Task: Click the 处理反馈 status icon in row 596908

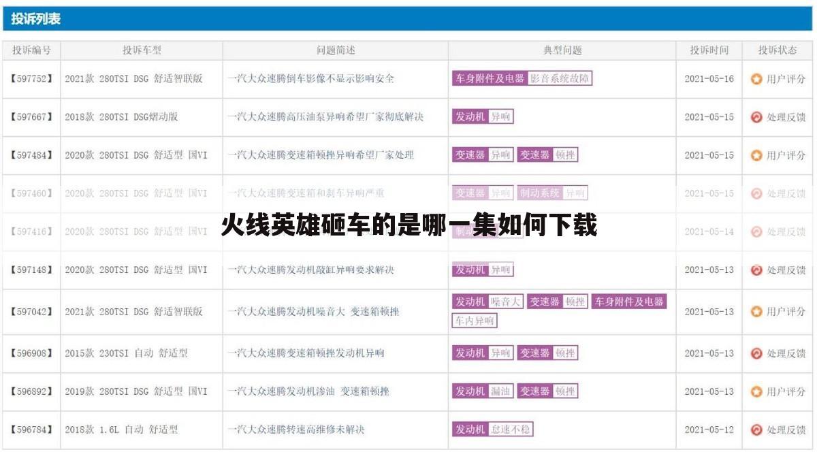Action: pyautogui.click(x=756, y=353)
